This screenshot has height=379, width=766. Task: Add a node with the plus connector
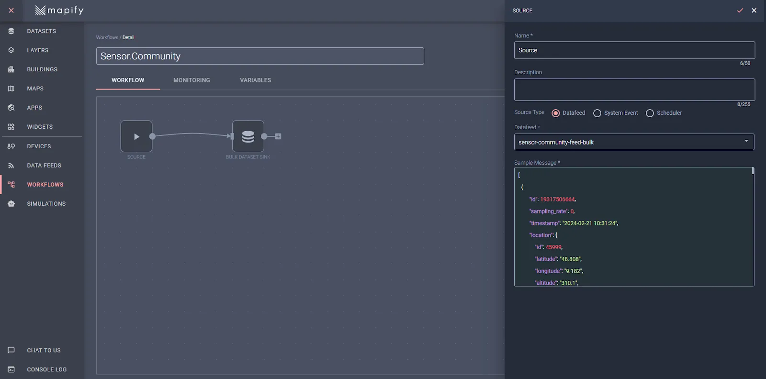(278, 136)
